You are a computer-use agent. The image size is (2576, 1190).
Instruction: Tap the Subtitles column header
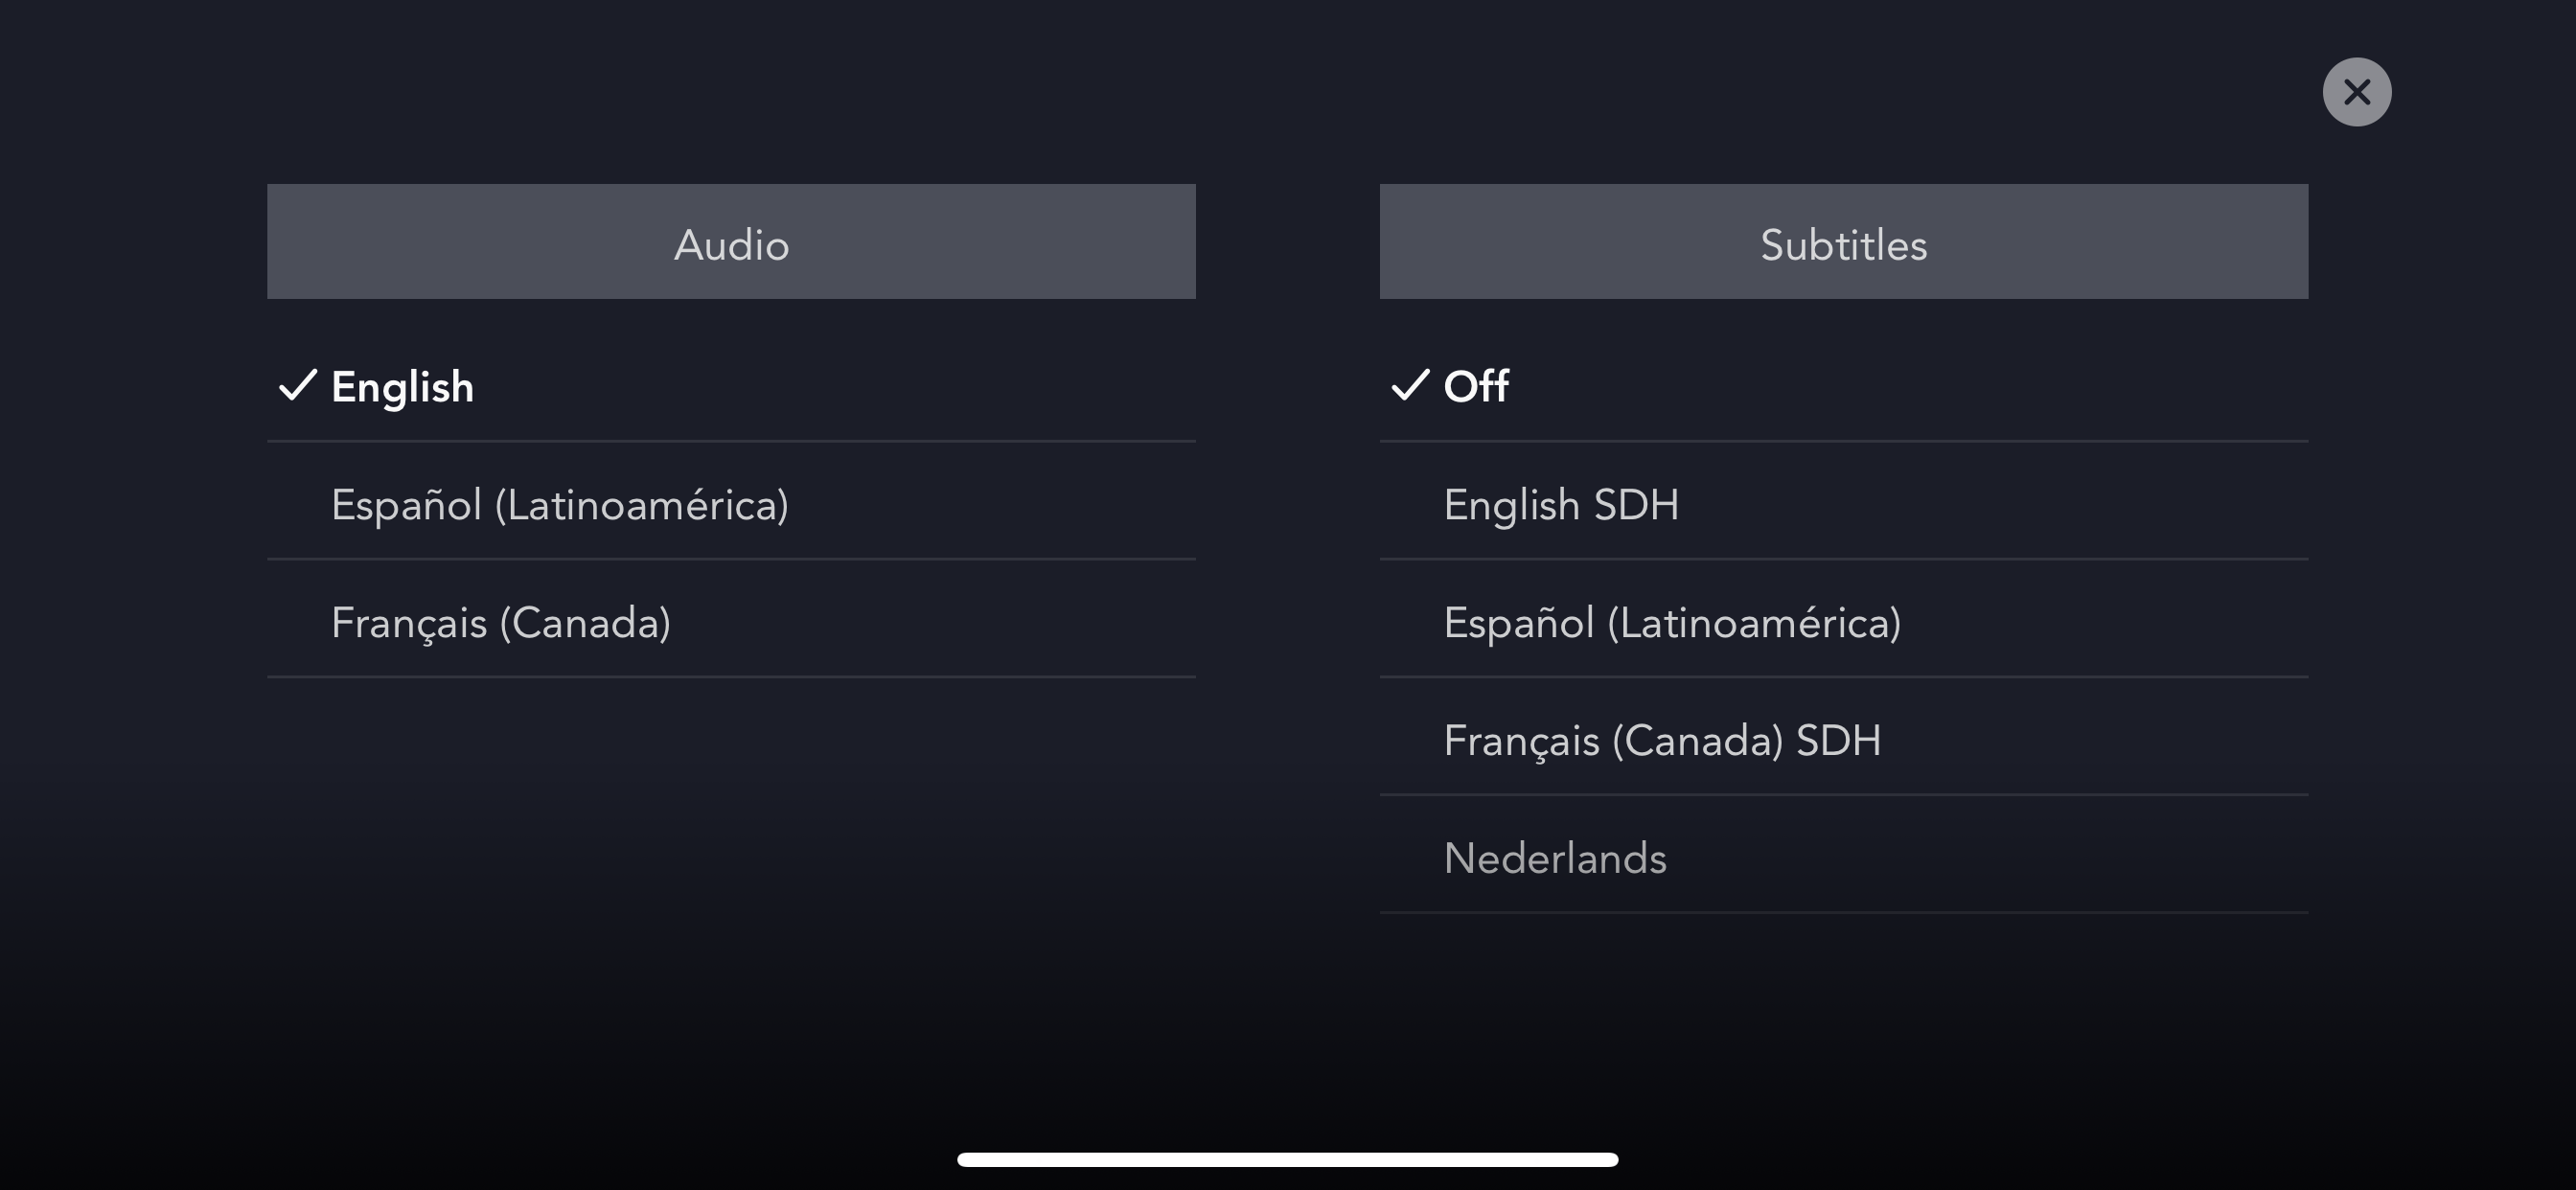pos(1843,242)
